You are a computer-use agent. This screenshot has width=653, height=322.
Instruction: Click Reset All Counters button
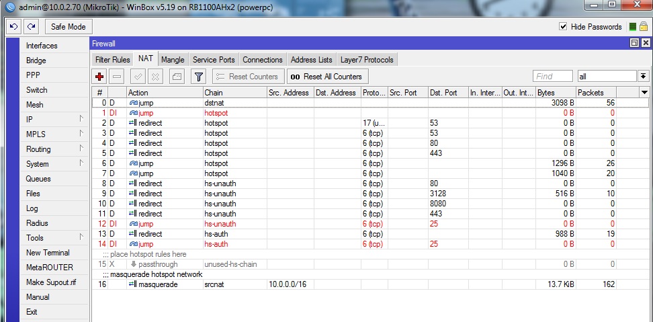click(328, 77)
